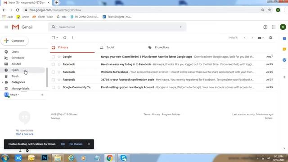Bookmark this page with the star icon
The width and height of the screenshot is (288, 162).
[270, 10]
